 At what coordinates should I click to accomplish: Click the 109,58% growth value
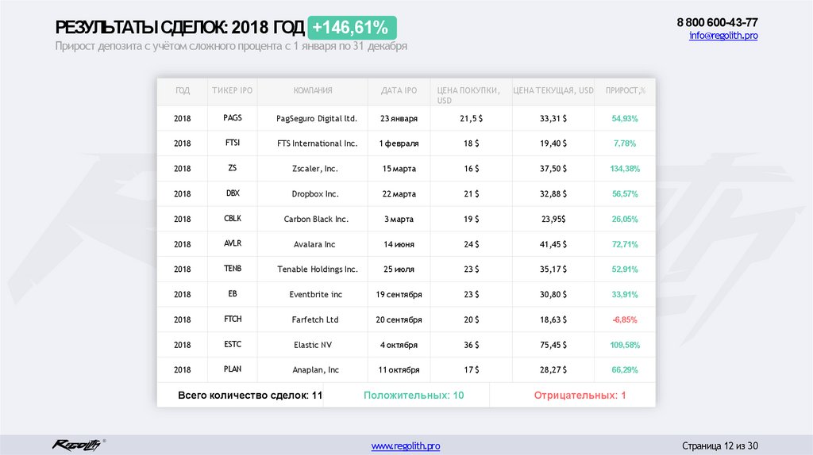point(625,345)
